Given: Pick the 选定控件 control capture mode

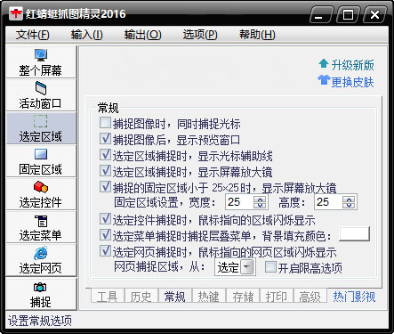Looking at the screenshot, I should tap(41, 194).
